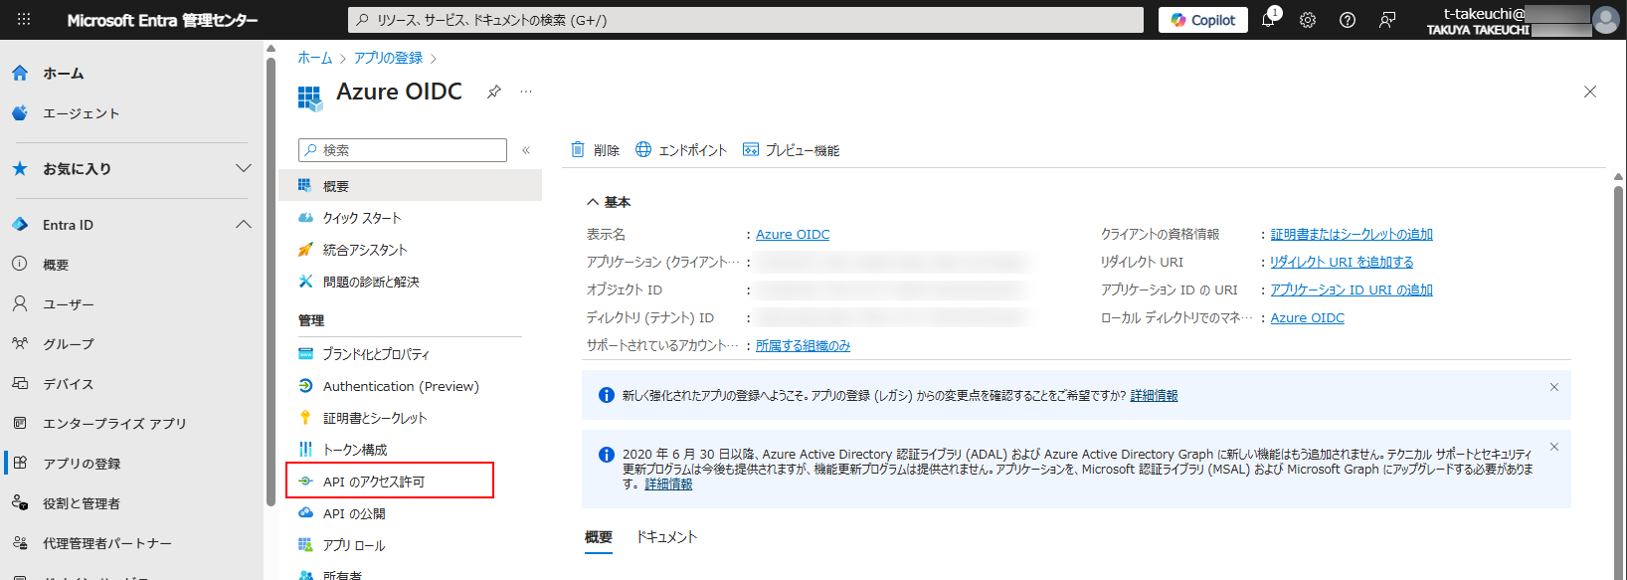Switch to the ドキュメント tab
The width and height of the screenshot is (1627, 580).
tap(667, 537)
